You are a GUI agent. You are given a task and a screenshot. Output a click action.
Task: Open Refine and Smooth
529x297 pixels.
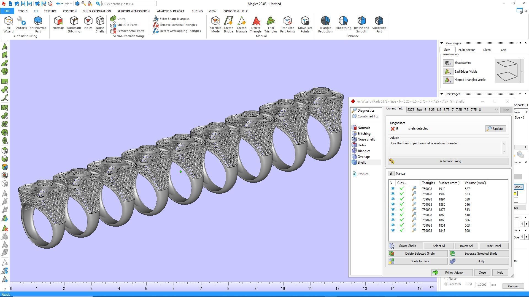pyautogui.click(x=361, y=24)
